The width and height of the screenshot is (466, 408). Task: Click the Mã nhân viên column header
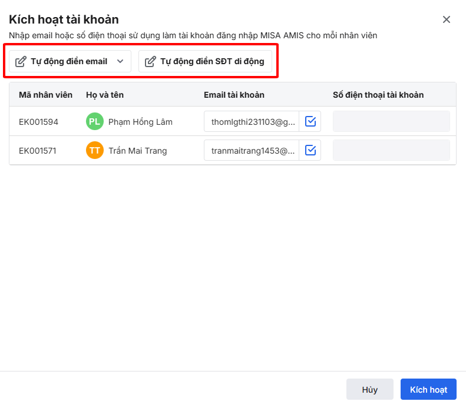(x=45, y=95)
